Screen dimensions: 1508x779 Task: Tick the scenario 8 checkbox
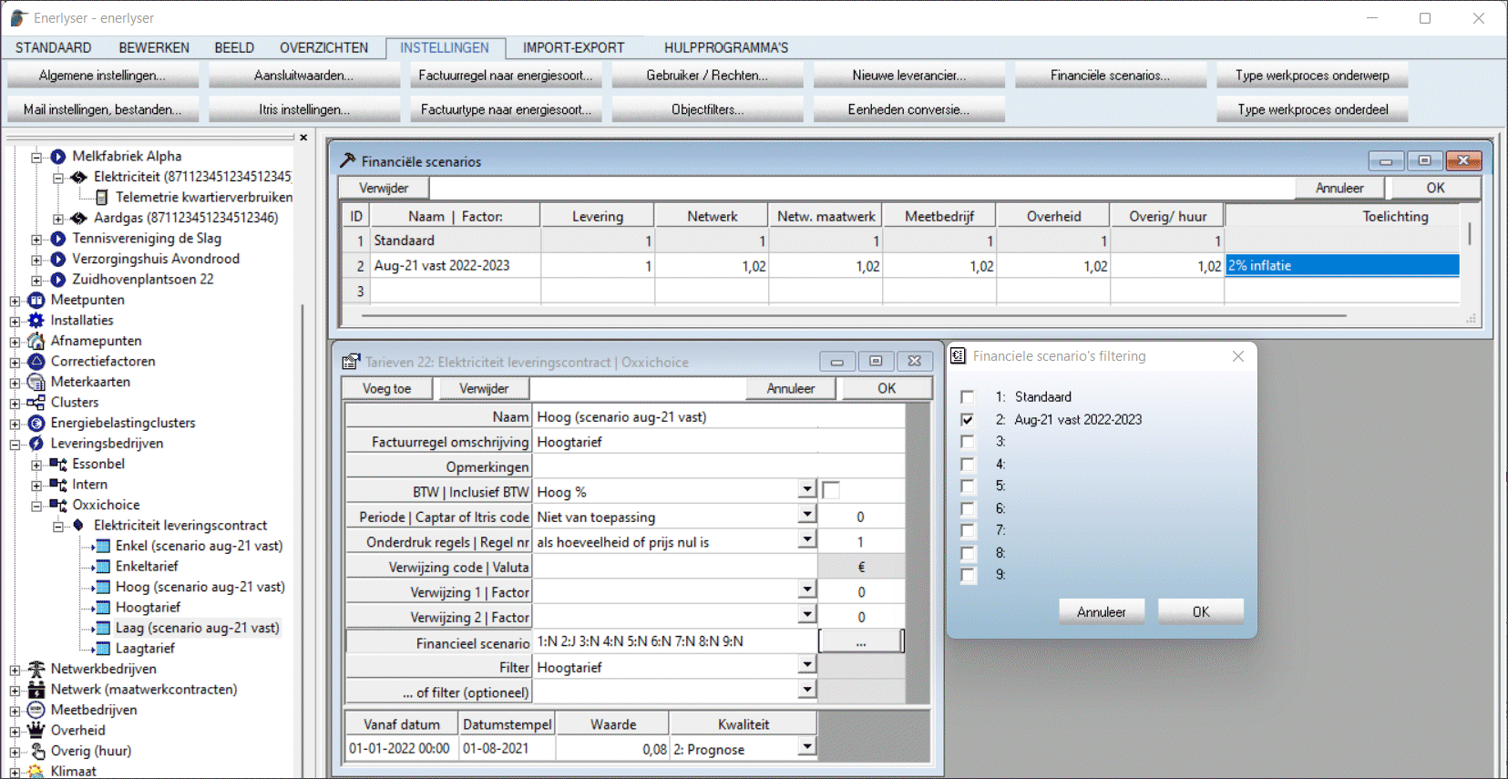(x=968, y=554)
